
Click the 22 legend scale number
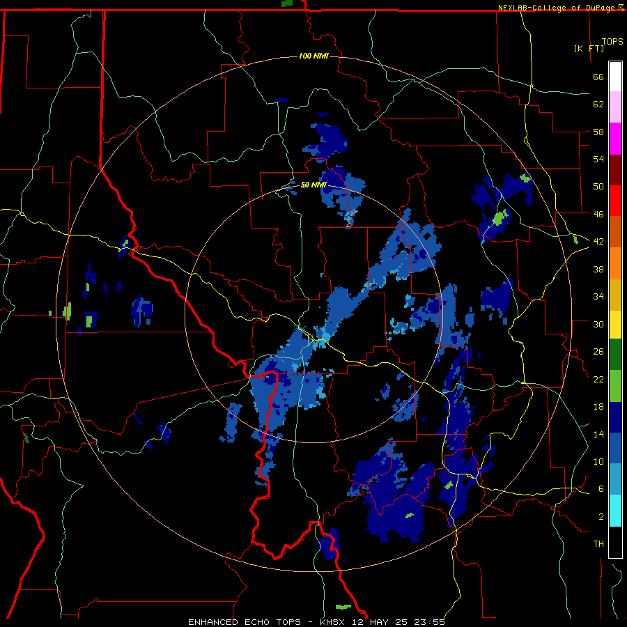[x=598, y=379]
